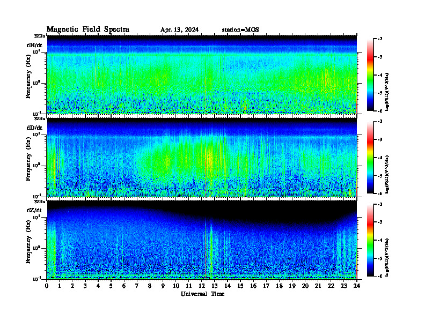Click hour 15 on the time axis
Viewport: 425px width, 328px height.
[x=241, y=286]
